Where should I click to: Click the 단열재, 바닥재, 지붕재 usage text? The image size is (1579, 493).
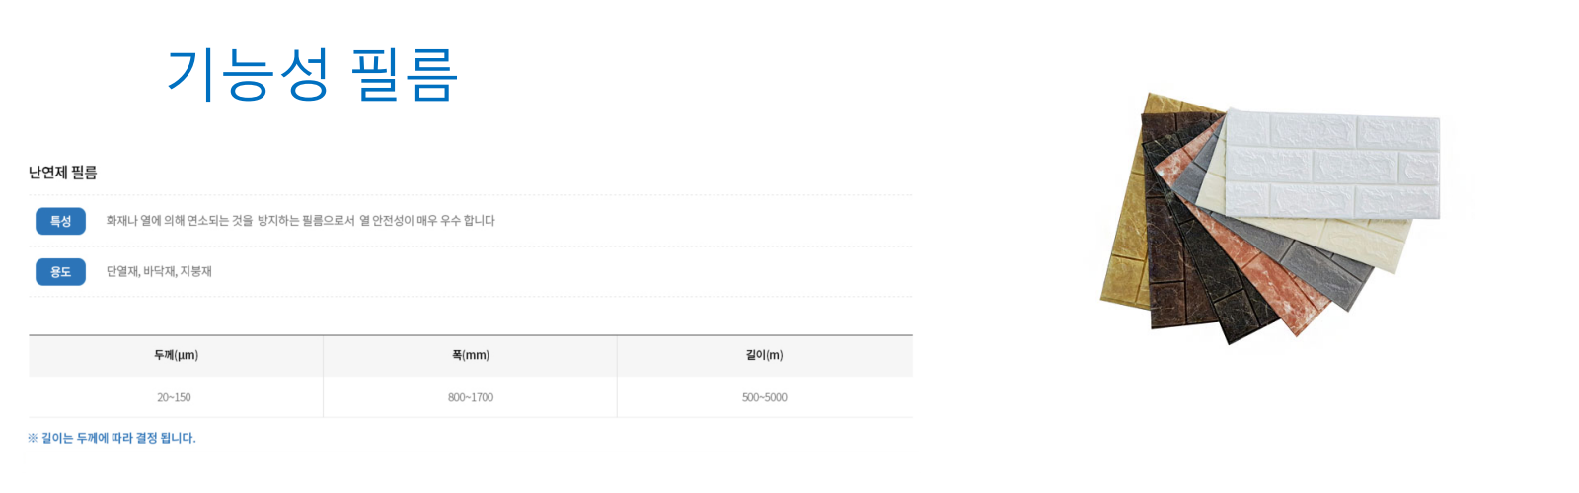[159, 271]
